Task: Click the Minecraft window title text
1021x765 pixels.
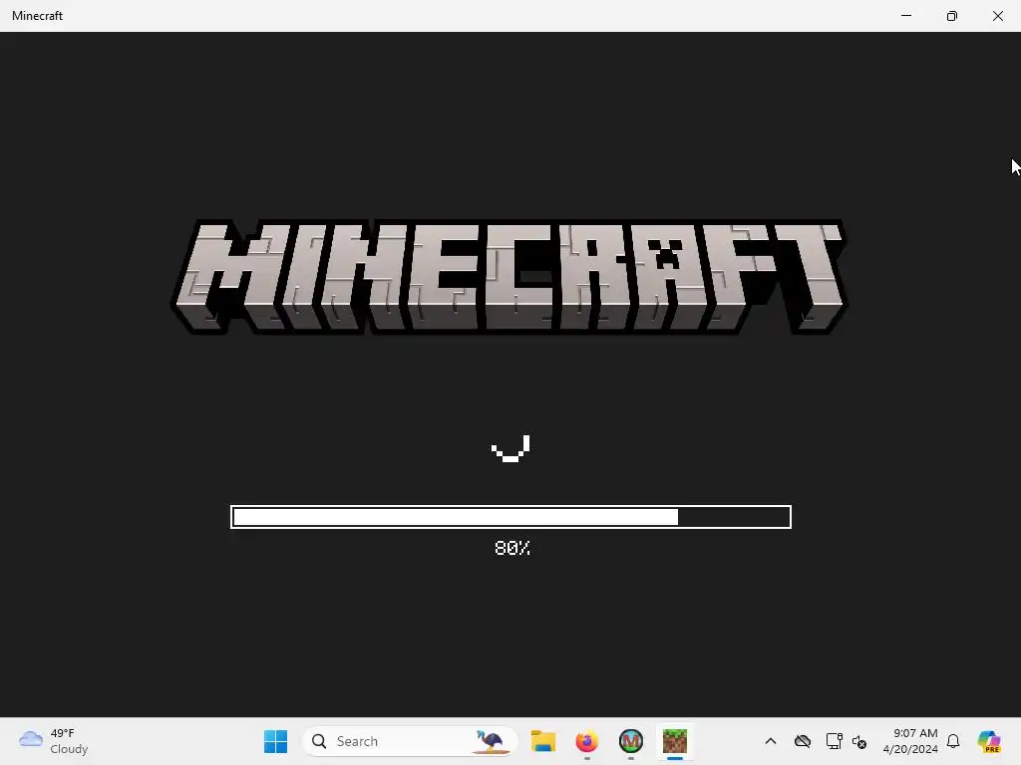Action: pos(37,16)
